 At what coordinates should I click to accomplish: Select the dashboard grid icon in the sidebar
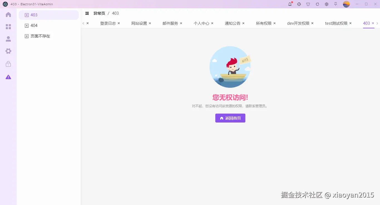pyautogui.click(x=8, y=27)
